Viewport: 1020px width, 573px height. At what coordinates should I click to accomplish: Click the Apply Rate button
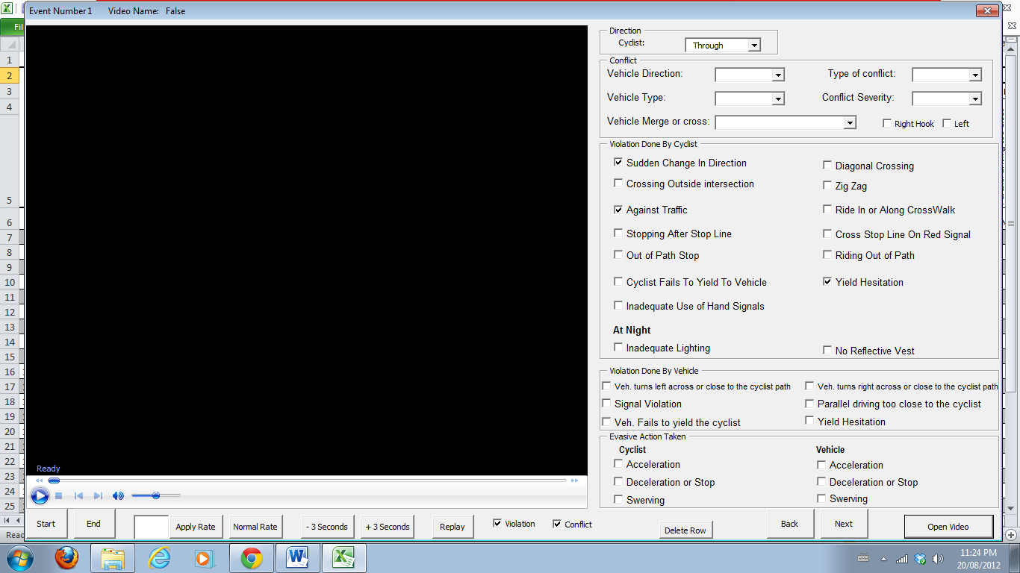[196, 526]
